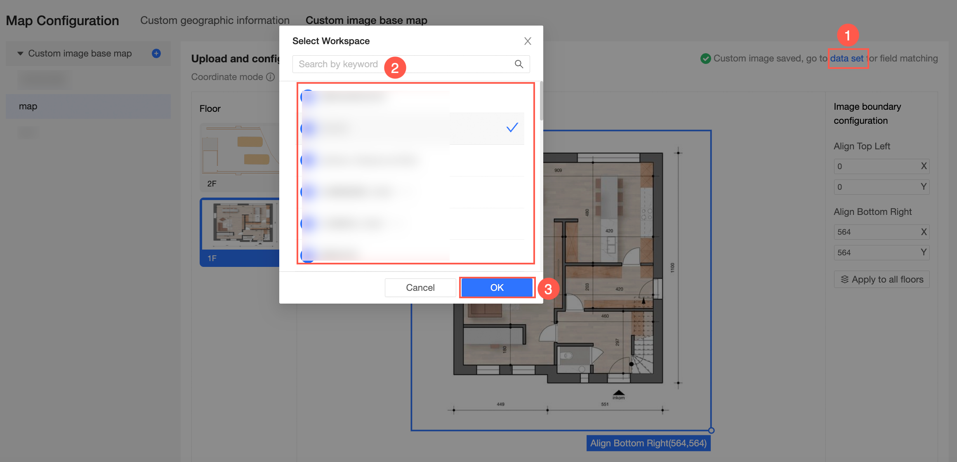Collapse the Custom image base map tree
957x462 pixels.
[20, 54]
